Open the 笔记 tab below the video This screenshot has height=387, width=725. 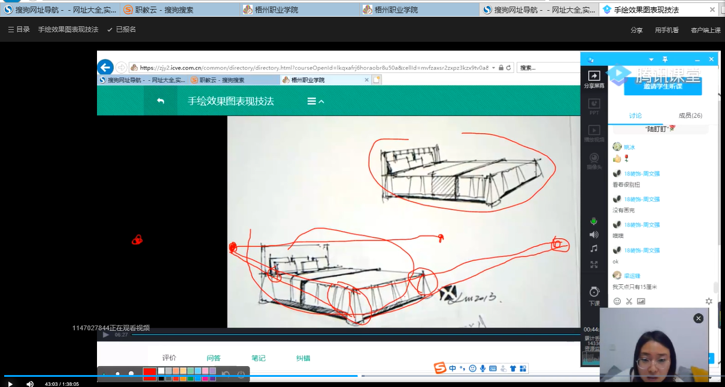pos(259,358)
